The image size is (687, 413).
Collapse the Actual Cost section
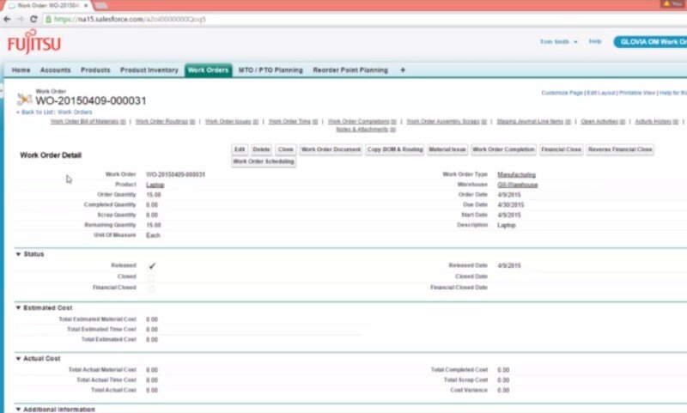(x=19, y=358)
